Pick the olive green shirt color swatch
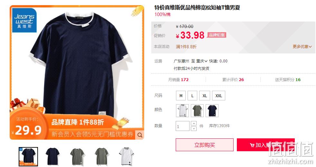Viewport: 316px width, 167px height. pos(197,111)
